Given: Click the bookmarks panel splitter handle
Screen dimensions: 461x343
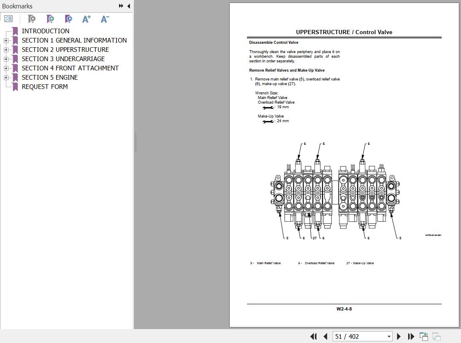Looking at the screenshot, I should 136,142.
